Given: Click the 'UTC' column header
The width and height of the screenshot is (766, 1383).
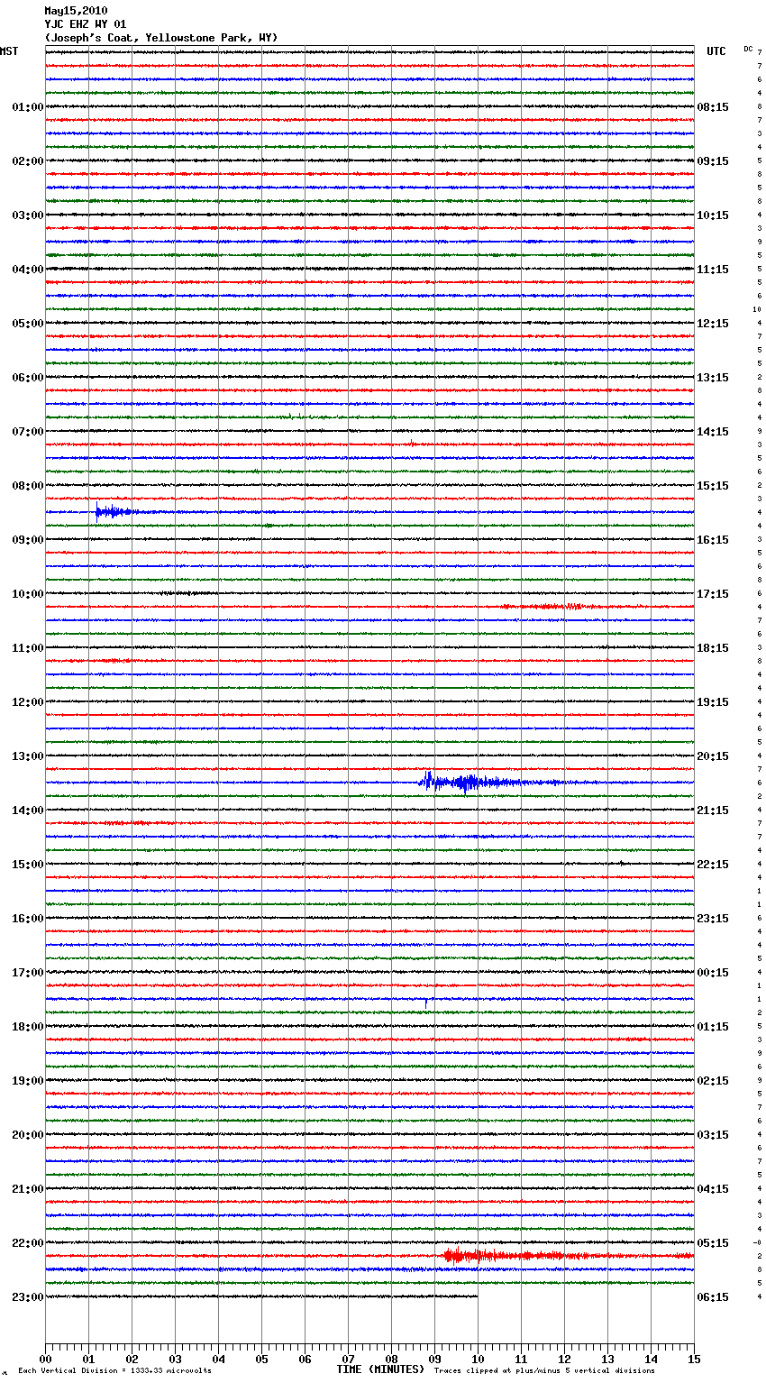Looking at the screenshot, I should 716,51.
